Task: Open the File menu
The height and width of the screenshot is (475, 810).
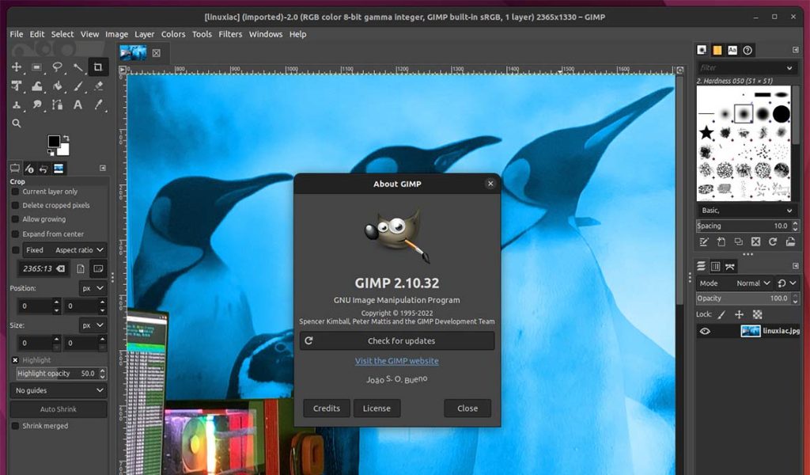Action: point(17,34)
